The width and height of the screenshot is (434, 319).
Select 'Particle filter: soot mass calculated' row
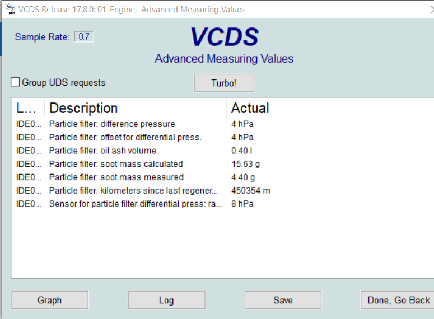[222, 164]
